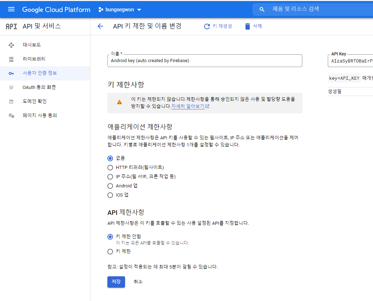373x301 pixels.
Task: Select the 키 제한 안함 radio button
Action: tap(110, 237)
